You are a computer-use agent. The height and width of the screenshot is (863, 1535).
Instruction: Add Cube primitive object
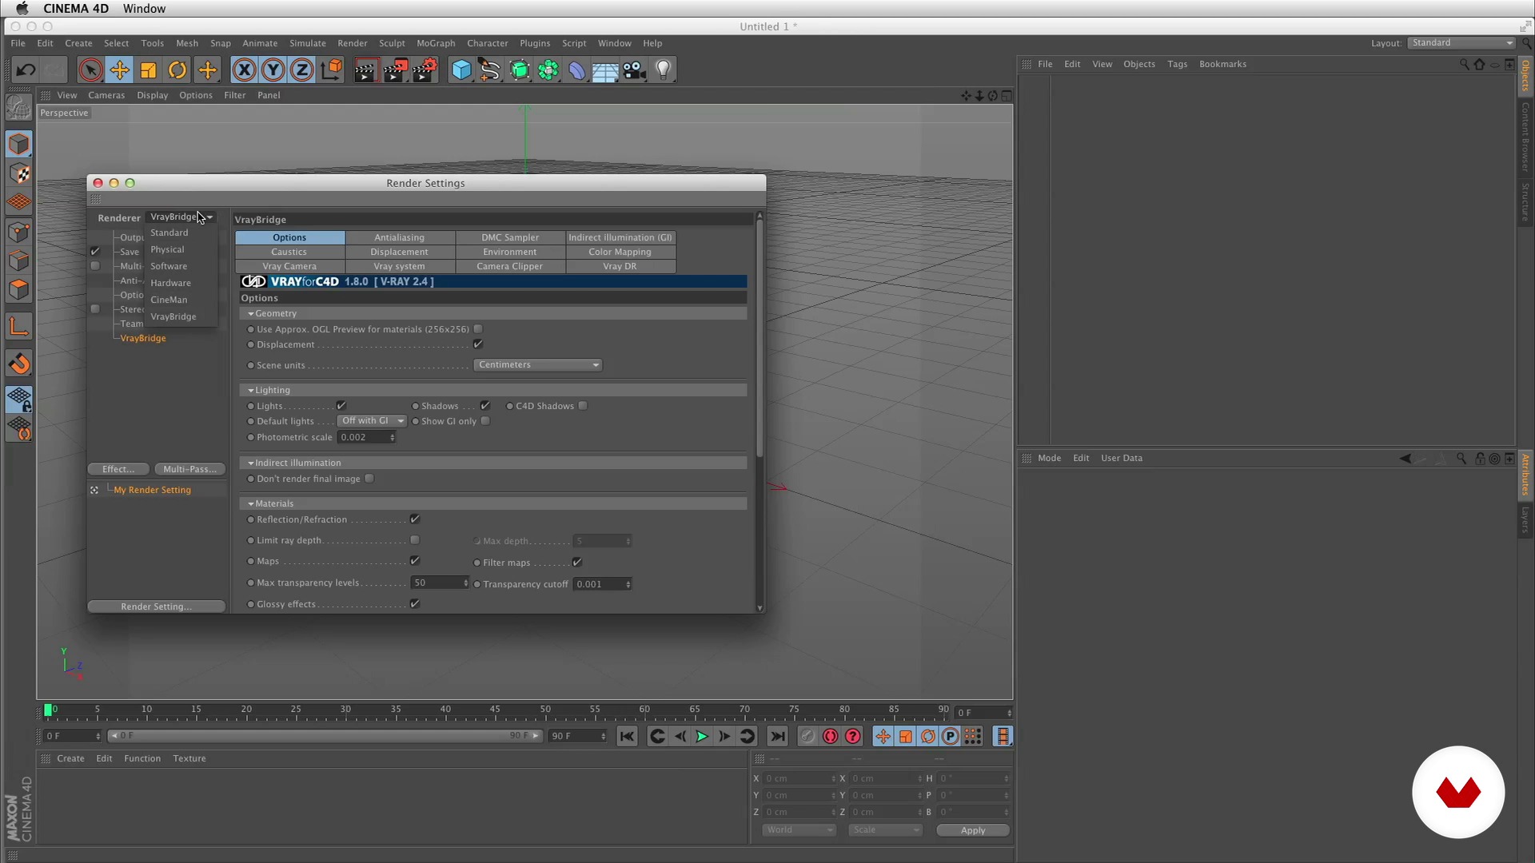click(461, 70)
